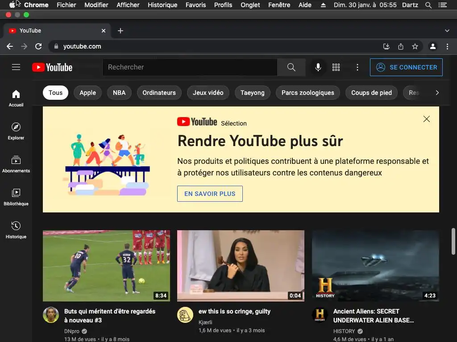Image resolution: width=457 pixels, height=342 pixels.
Task: Open the Control Center list icon
Action: click(442, 5)
